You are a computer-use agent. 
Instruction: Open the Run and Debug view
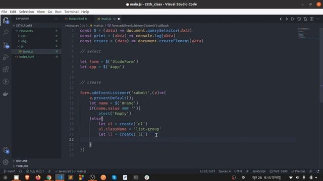(6, 57)
